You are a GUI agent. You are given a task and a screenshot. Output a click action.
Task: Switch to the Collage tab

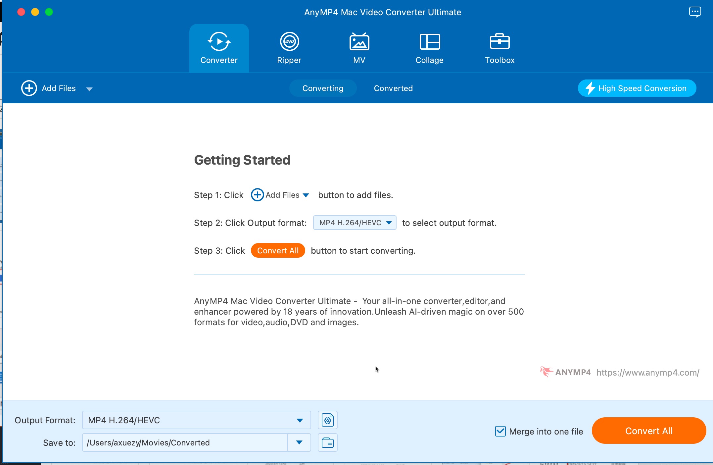(x=429, y=48)
